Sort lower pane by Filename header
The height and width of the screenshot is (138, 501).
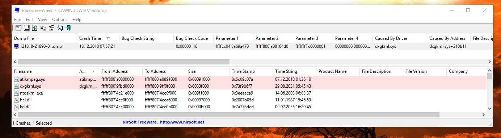pos(45,71)
